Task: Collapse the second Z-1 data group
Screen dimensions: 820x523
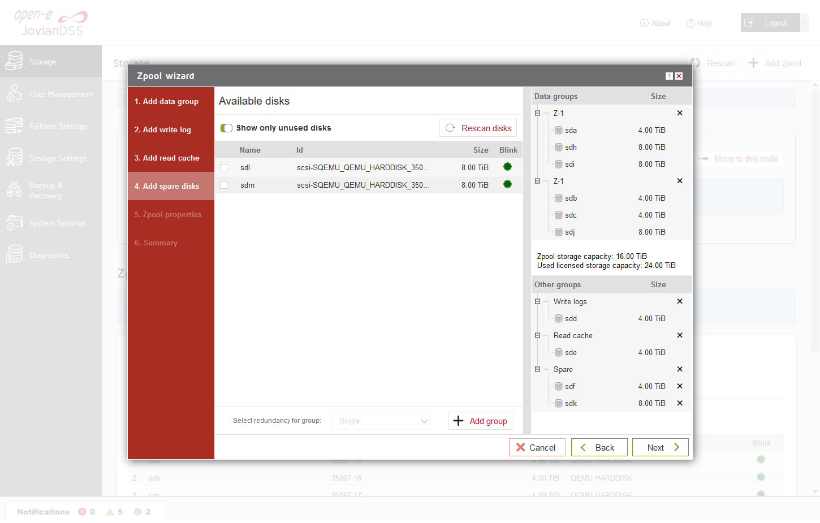Action: pos(537,181)
